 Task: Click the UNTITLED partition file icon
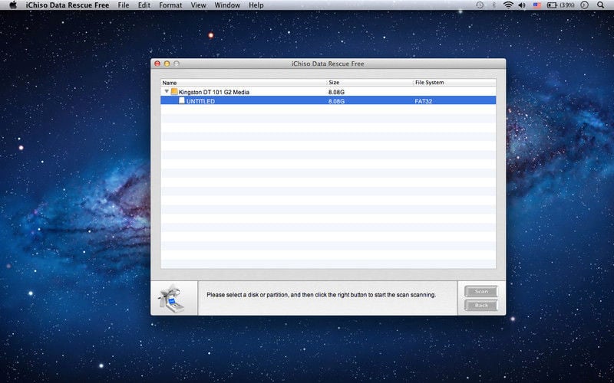click(182, 100)
